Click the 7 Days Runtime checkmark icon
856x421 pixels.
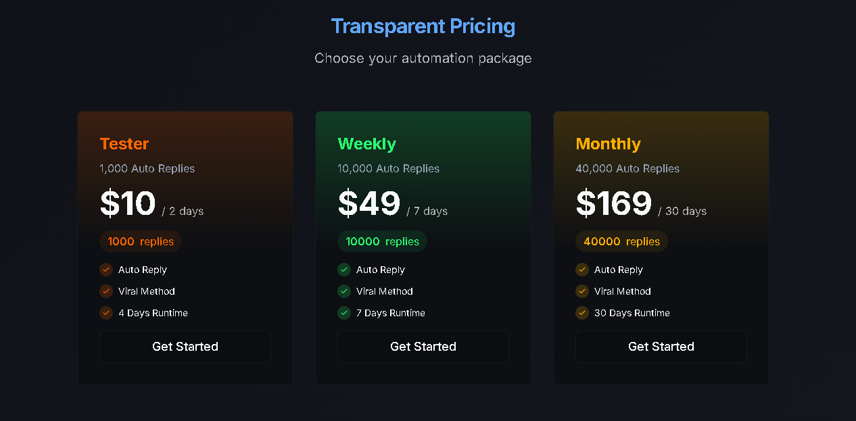tap(344, 313)
